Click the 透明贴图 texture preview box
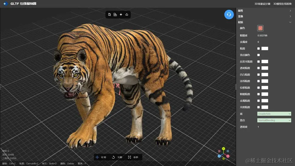This screenshot has height=166, width=295. [265, 68]
